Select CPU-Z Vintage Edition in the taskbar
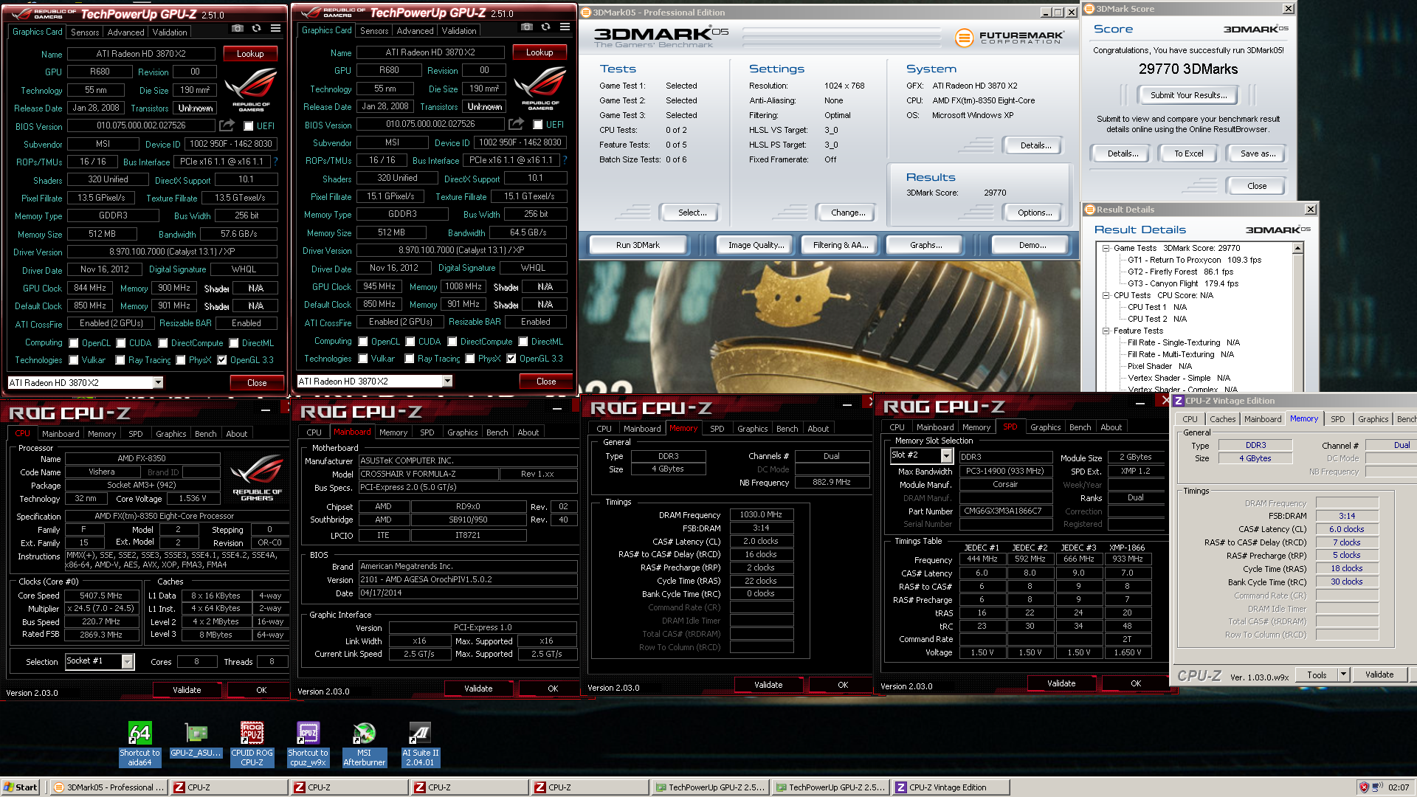 (x=951, y=787)
